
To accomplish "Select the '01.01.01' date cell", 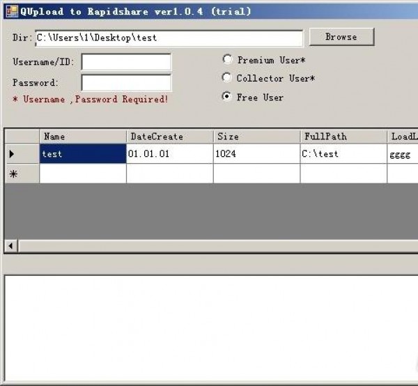I will (x=170, y=153).
